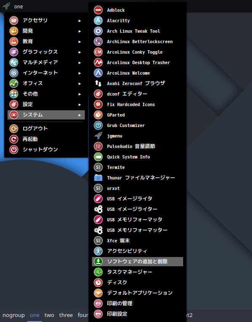Select the active workspace one tab
This screenshot has width=252, height=322.
click(34, 315)
